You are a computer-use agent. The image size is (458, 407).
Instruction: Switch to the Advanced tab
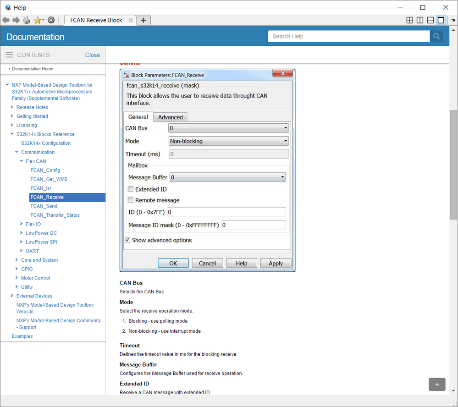[170, 117]
